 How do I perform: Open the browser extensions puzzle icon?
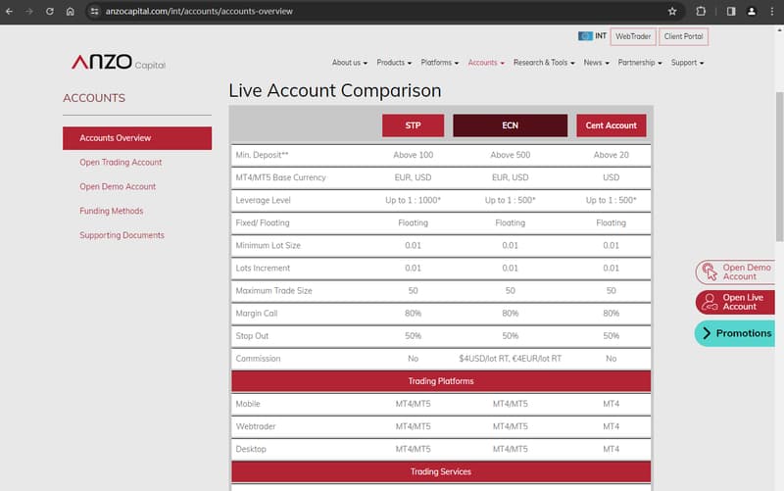coord(701,11)
